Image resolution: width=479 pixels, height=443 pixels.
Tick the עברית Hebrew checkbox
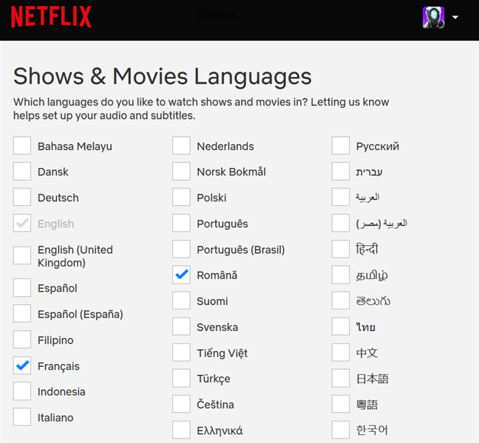tap(341, 171)
